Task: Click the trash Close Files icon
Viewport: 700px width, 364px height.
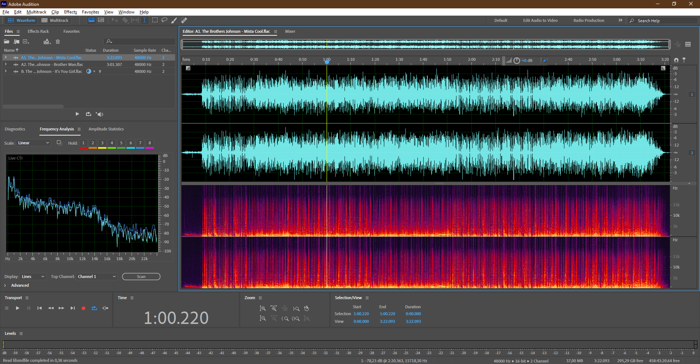Action: click(58, 42)
